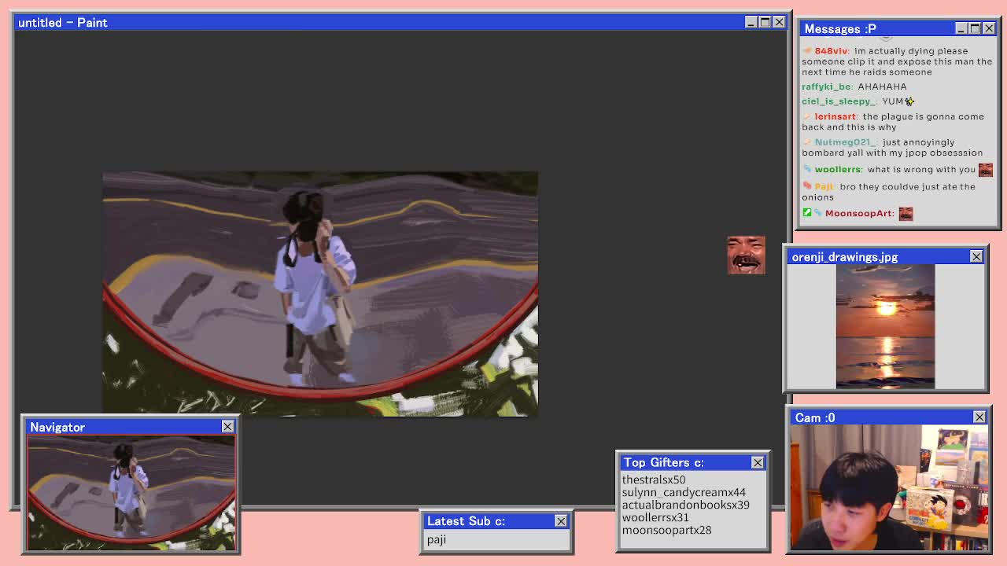Click woollerrsx31 in Top Gifters

[655, 517]
